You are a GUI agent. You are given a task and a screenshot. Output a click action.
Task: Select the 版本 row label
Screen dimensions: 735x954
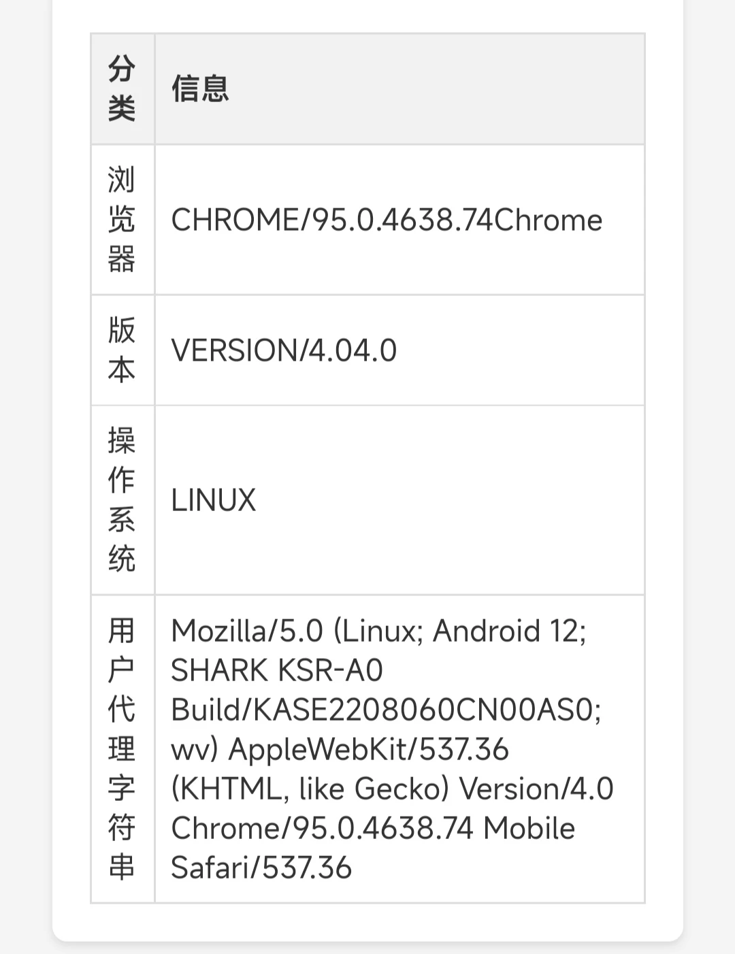tap(122, 350)
